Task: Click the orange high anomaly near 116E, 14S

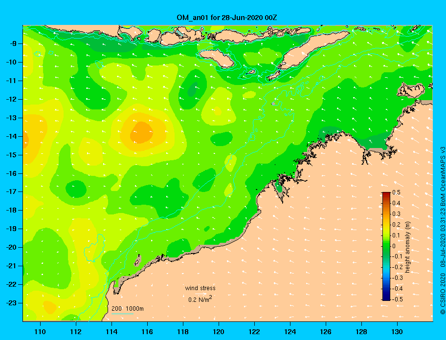Action: point(142,132)
